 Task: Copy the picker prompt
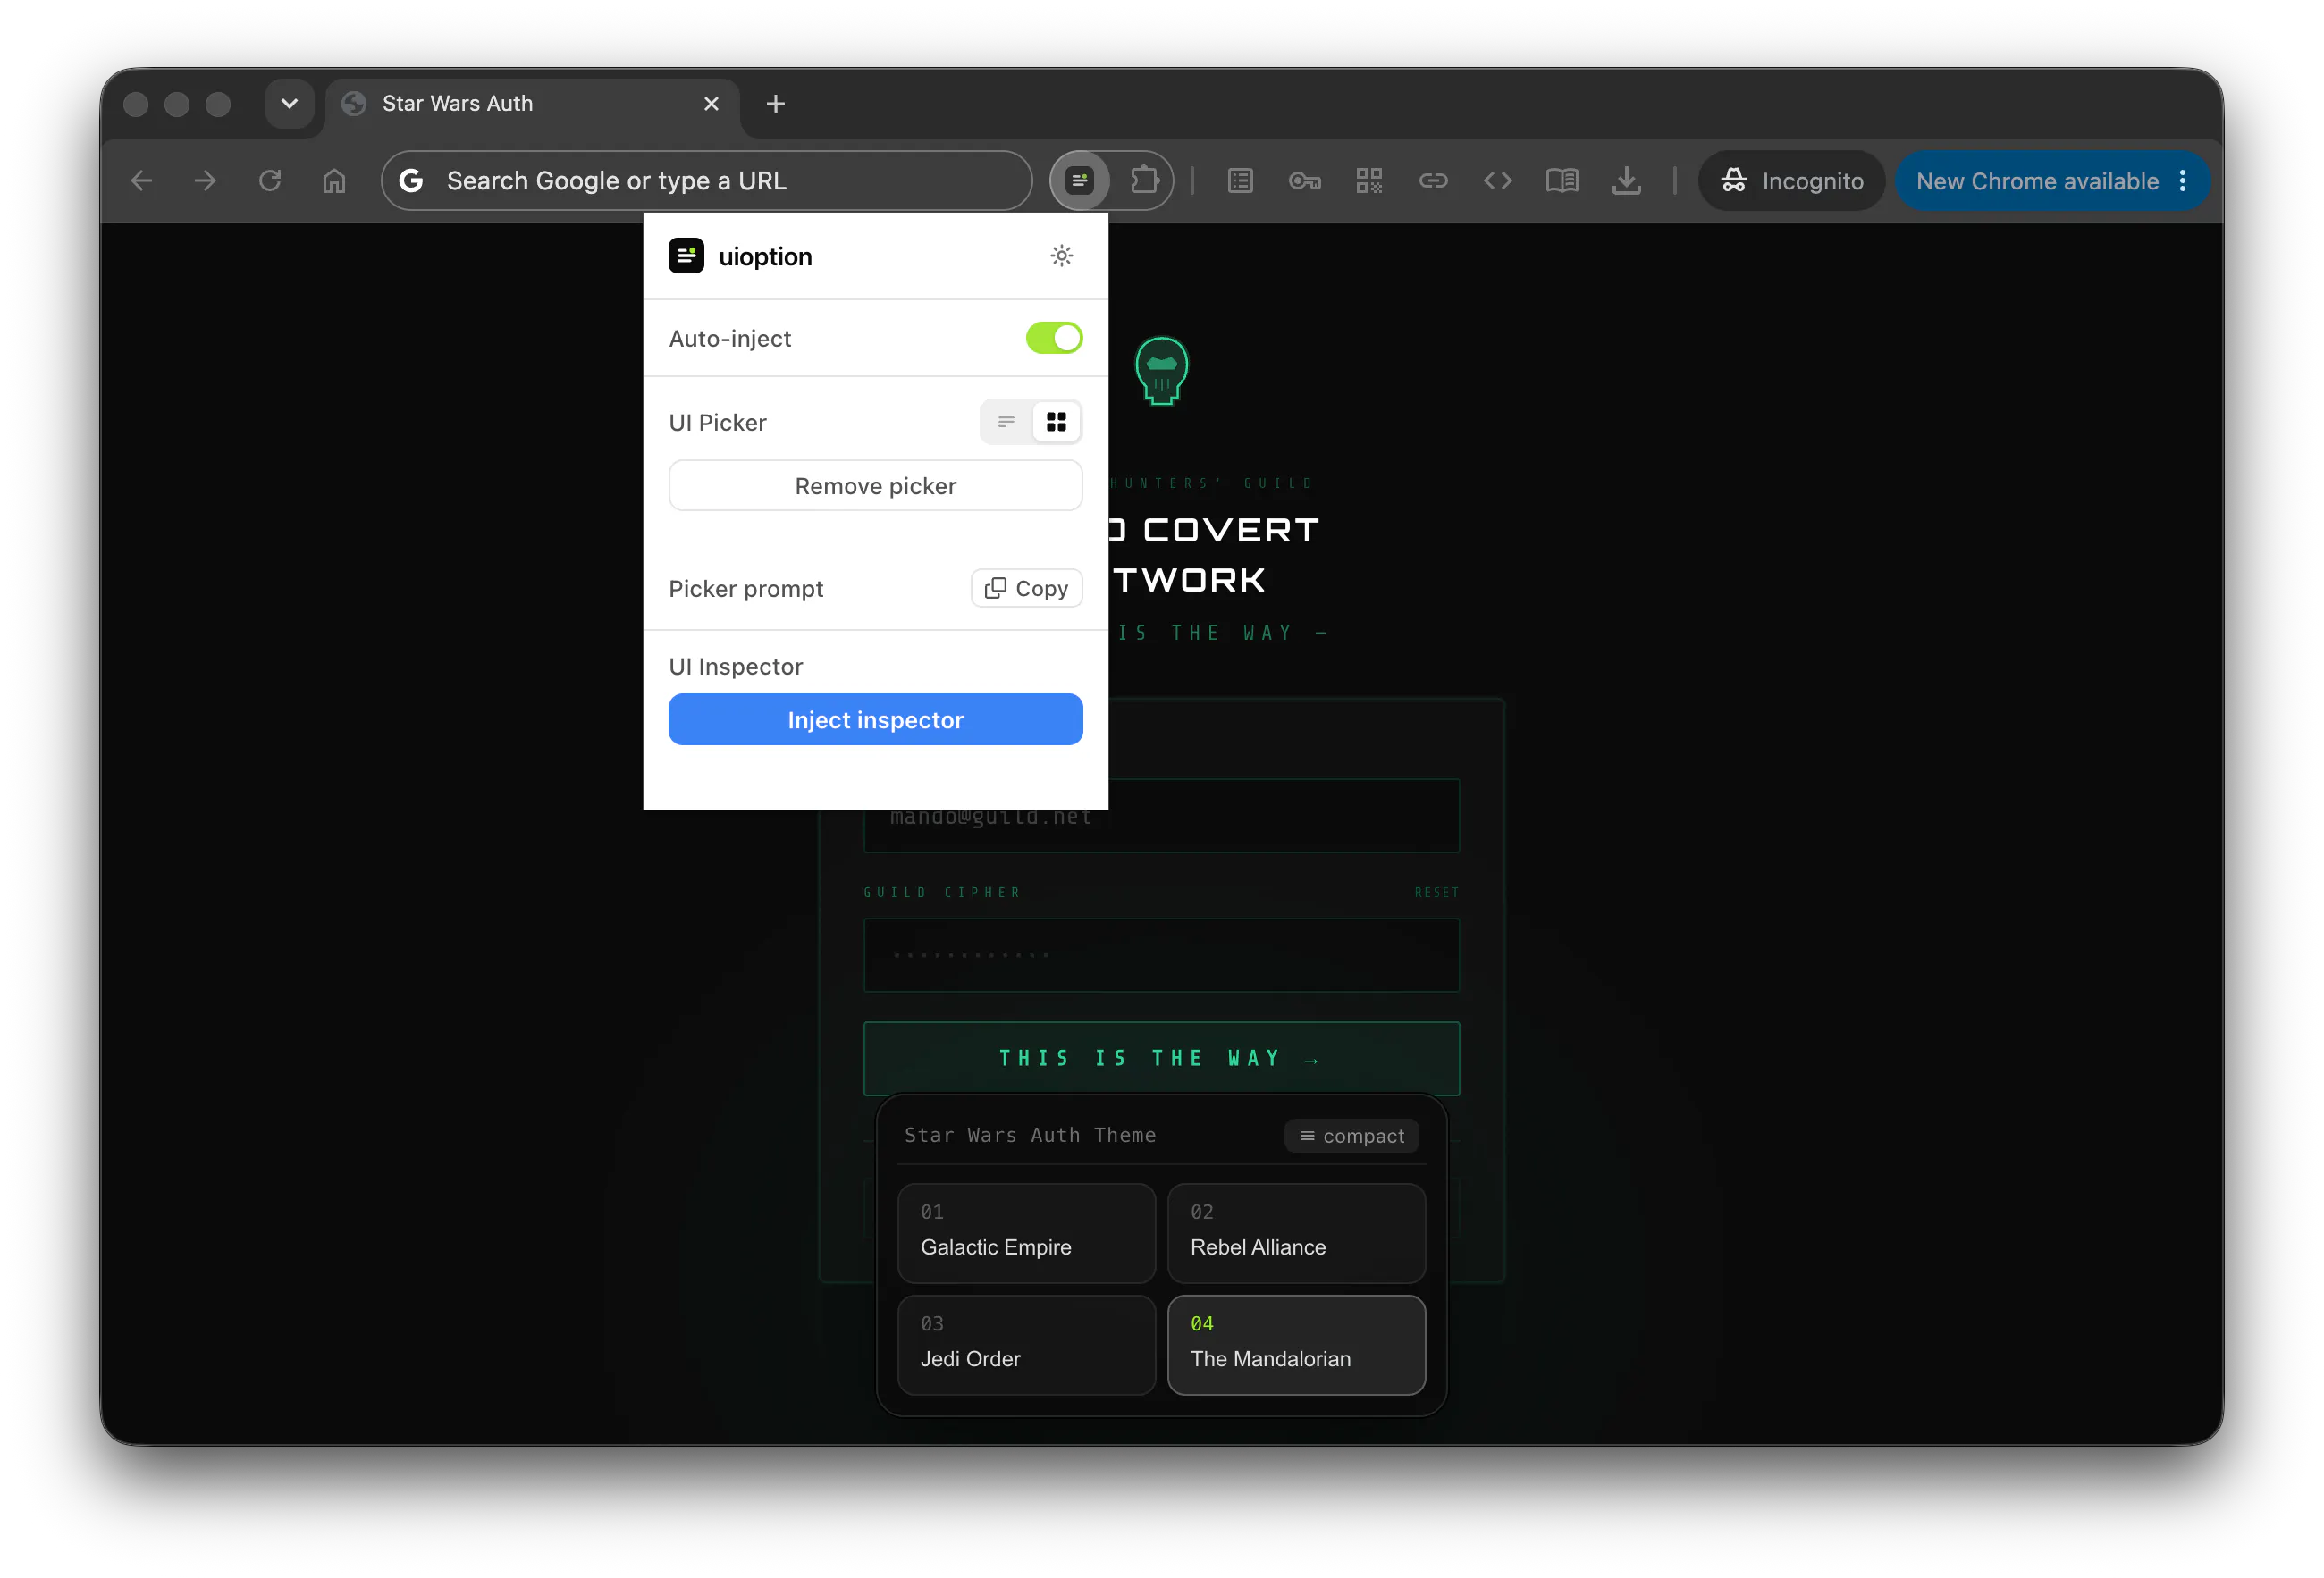click(x=1026, y=589)
